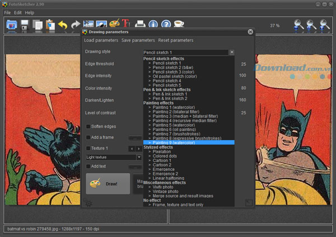The height and width of the screenshot is (237, 336).
Task: Go to the next texture with the right arrow
Action: tap(139, 148)
